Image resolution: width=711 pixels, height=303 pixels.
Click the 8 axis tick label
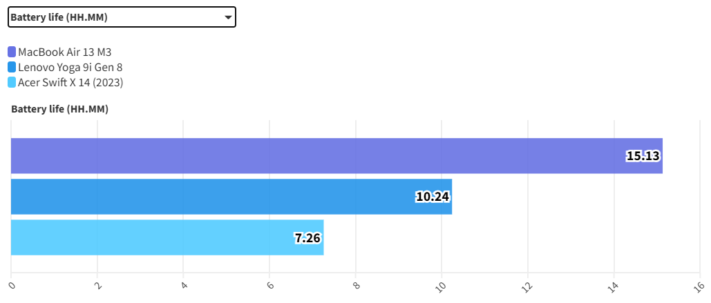click(356, 283)
